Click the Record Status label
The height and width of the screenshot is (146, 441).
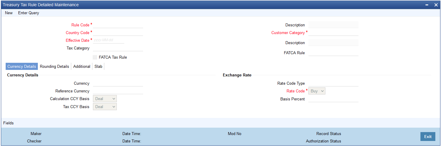tap(329, 134)
